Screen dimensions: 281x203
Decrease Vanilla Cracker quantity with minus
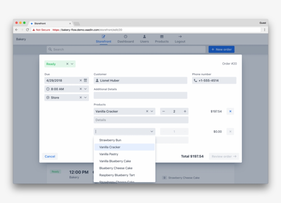[x=163, y=111]
